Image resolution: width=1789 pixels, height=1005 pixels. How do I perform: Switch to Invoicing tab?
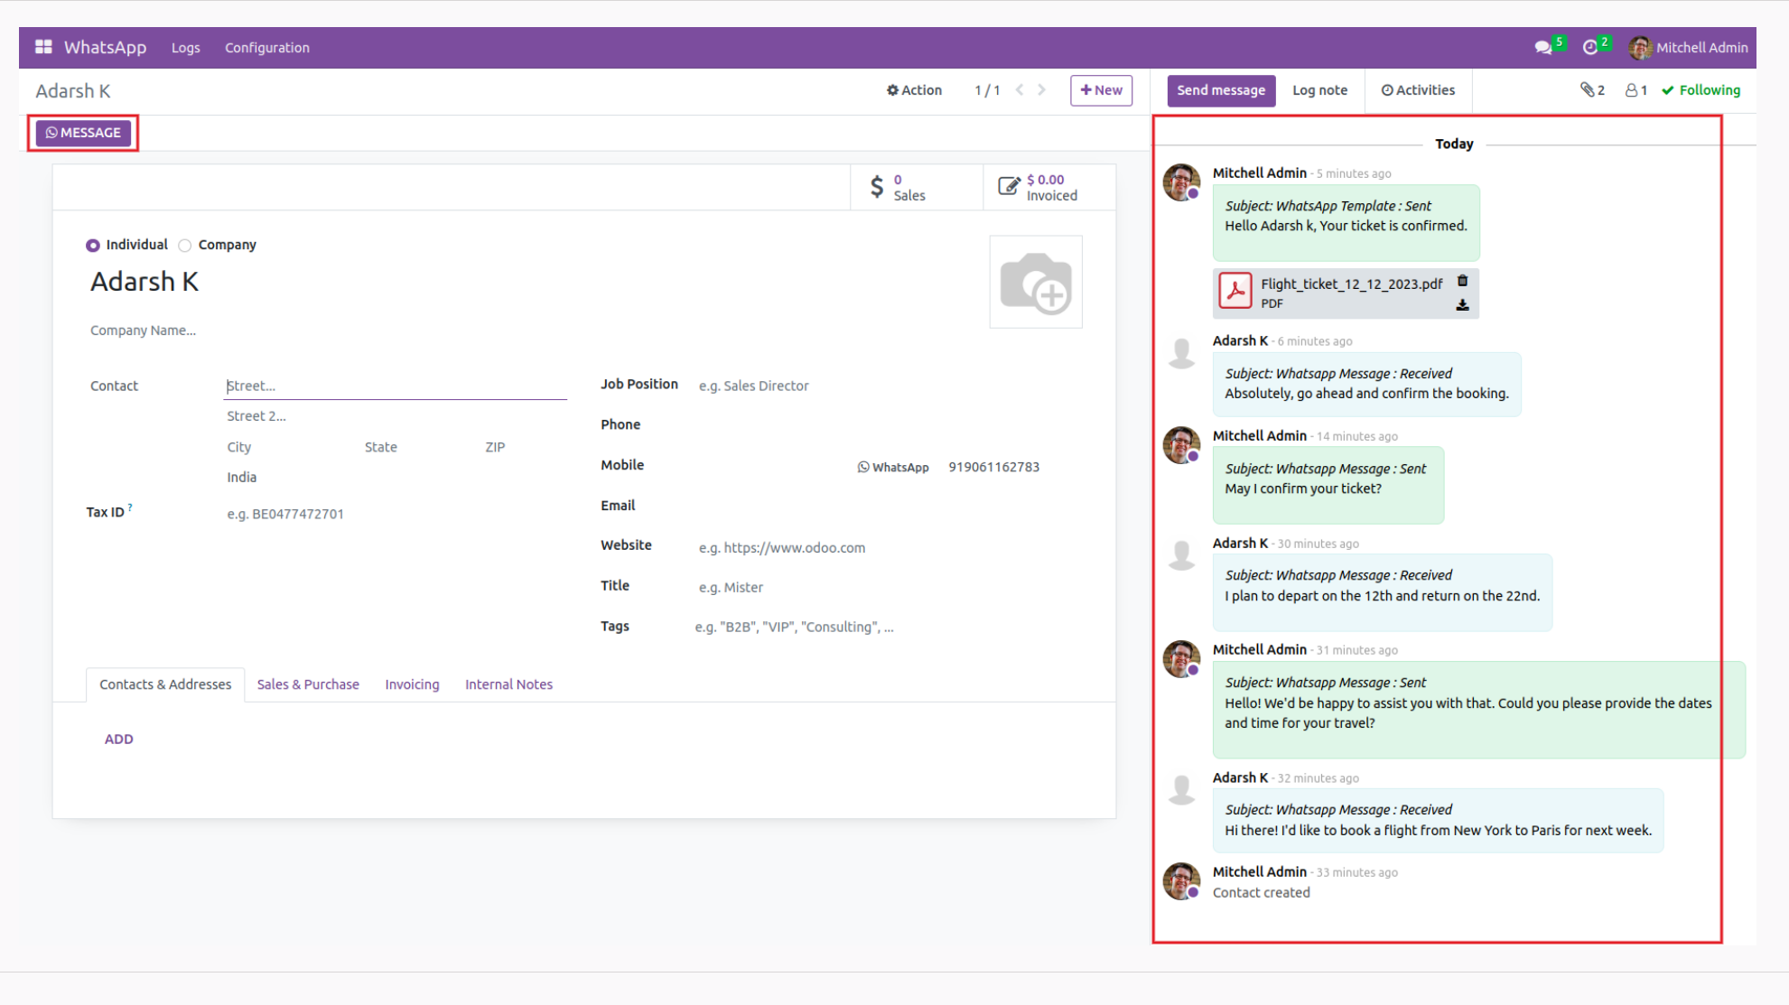[412, 684]
